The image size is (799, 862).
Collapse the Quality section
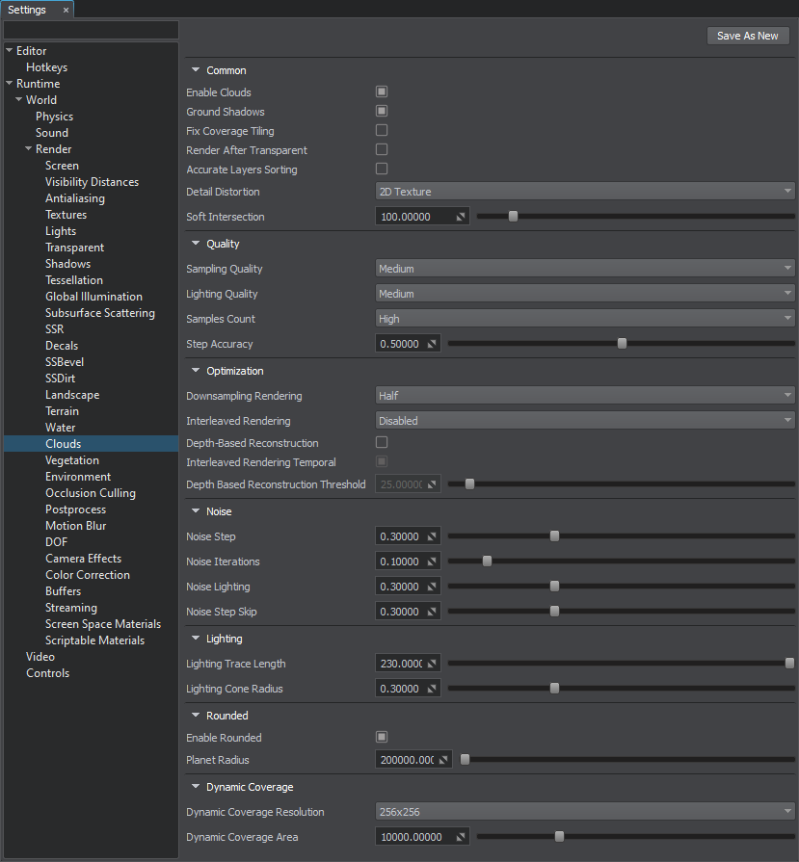tap(196, 243)
